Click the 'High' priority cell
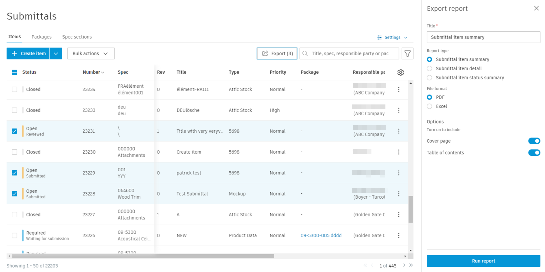 [275, 110]
